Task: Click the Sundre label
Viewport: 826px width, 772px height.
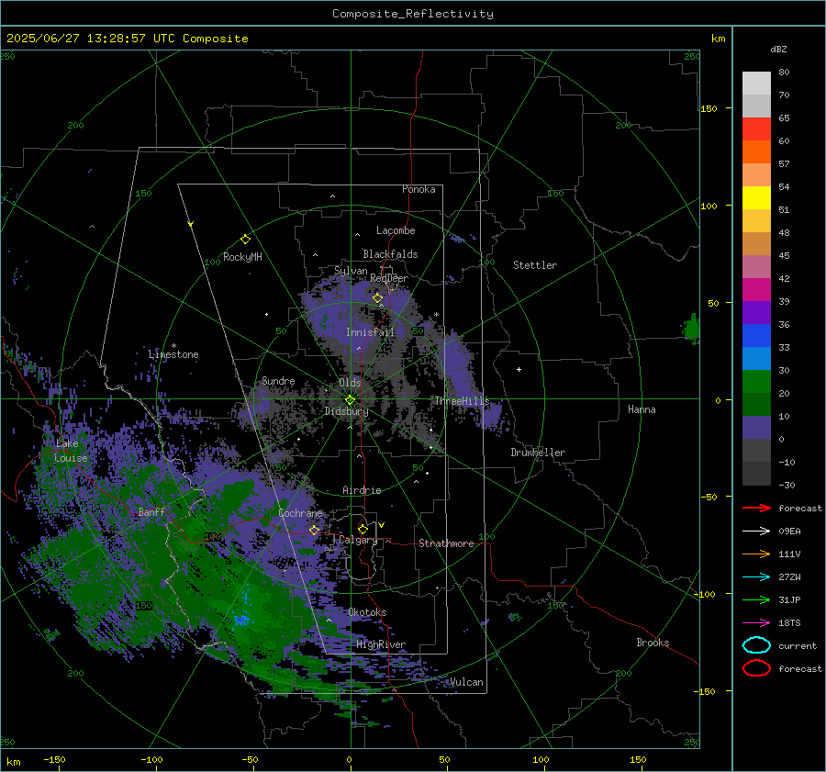Action: (278, 380)
